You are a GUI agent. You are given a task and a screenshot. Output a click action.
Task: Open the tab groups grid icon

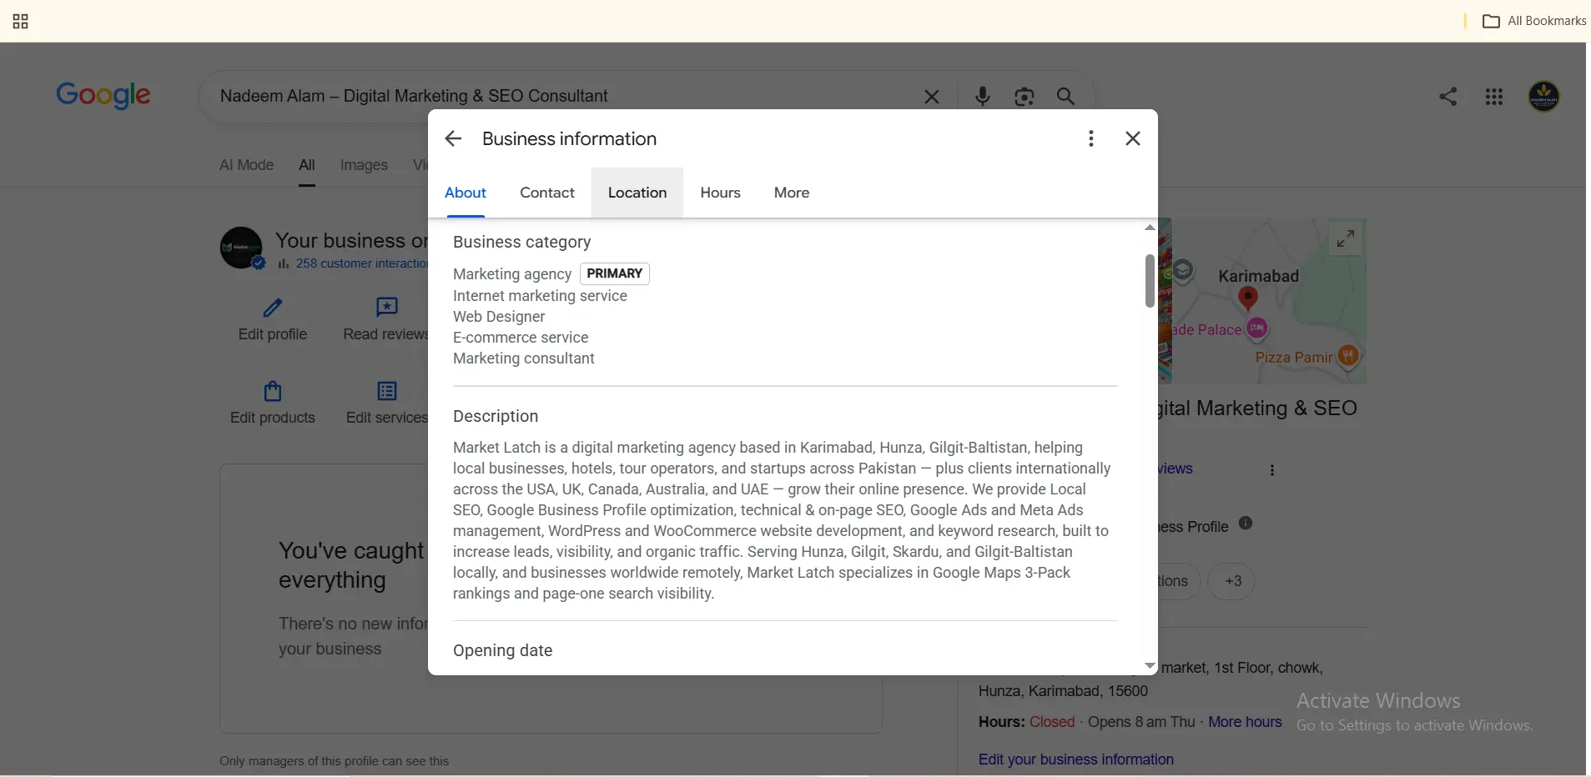point(21,21)
